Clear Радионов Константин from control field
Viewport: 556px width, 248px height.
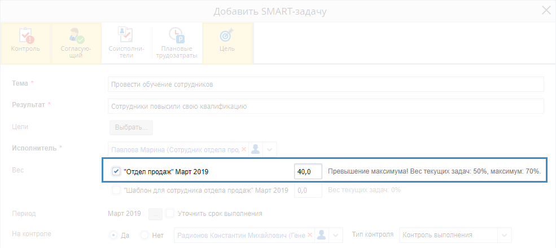[x=309, y=235]
